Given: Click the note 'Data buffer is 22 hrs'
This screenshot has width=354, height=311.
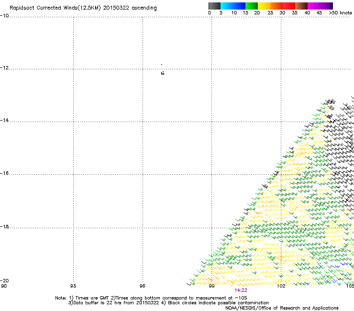Looking at the screenshot, I should pos(98,303).
